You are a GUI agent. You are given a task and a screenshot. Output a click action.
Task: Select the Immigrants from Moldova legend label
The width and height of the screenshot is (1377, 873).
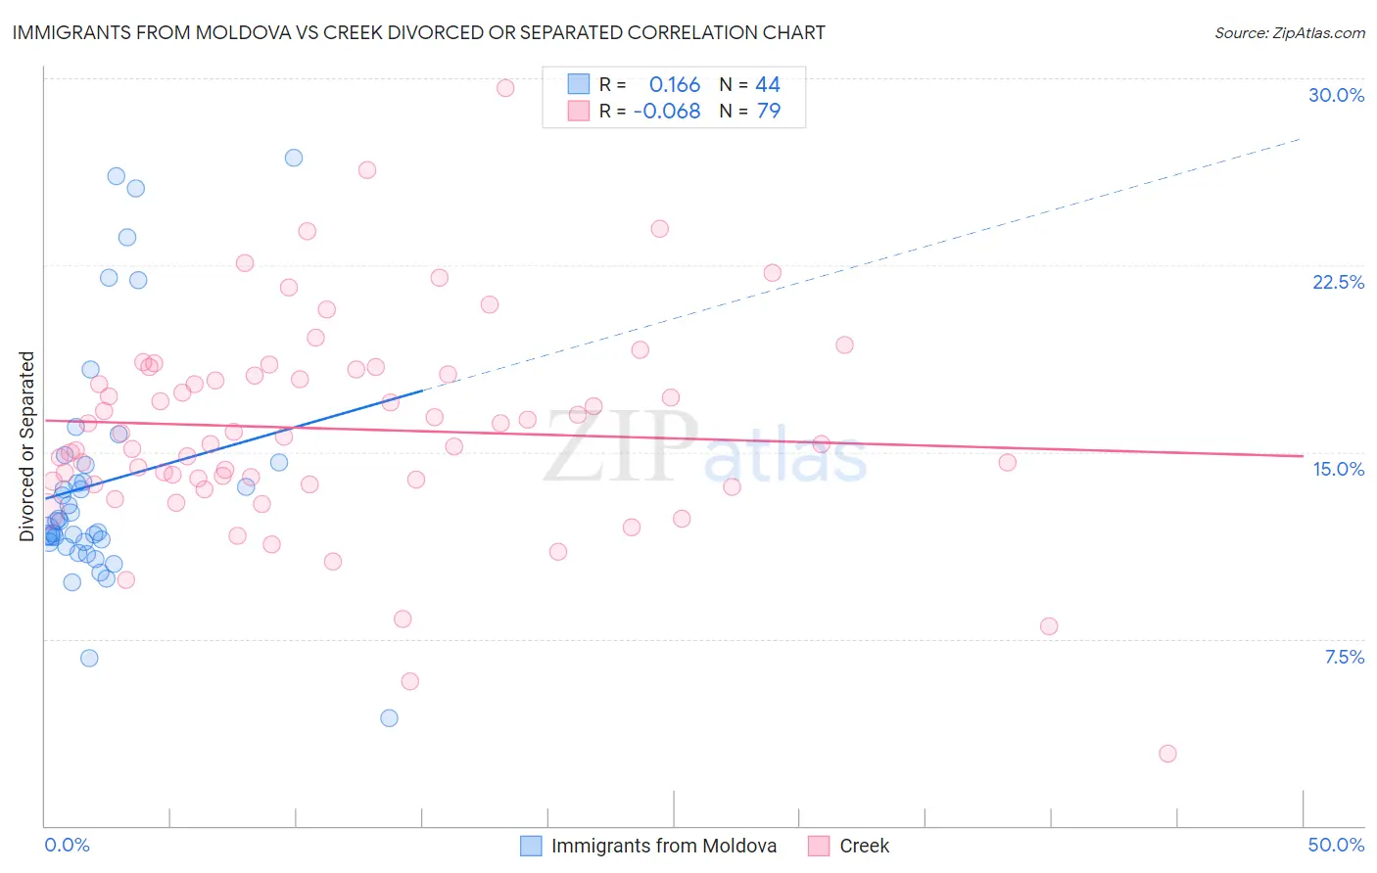(664, 846)
